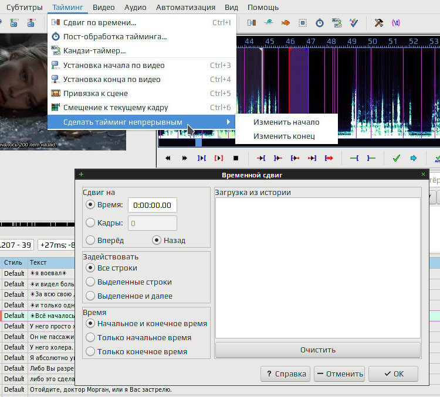The width and height of the screenshot is (440, 397).
Task: Select the Время shift-by radio button
Action: pyautogui.click(x=90, y=204)
